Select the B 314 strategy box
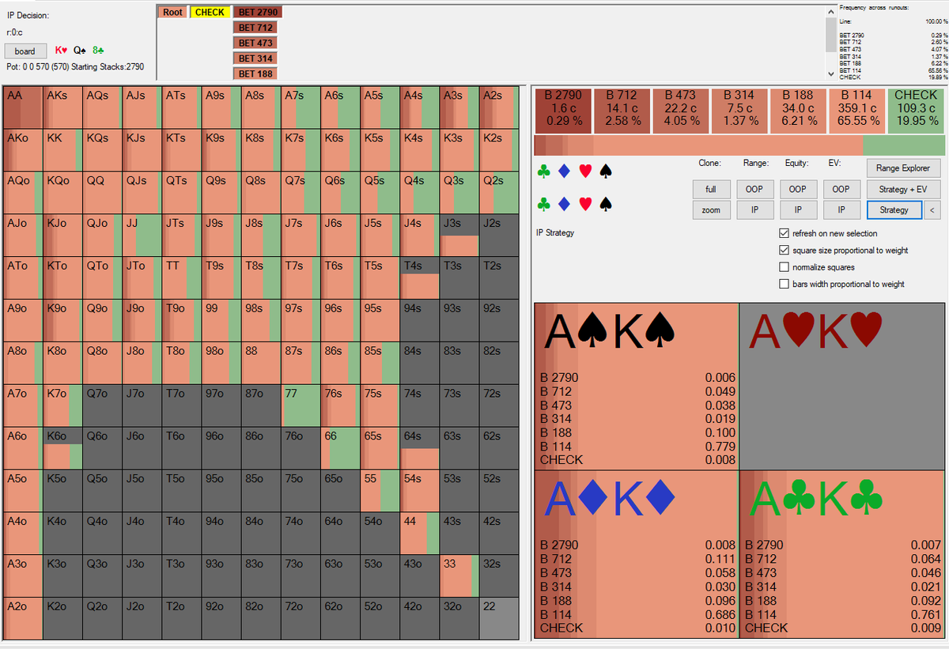The height and width of the screenshot is (649, 949). click(739, 110)
